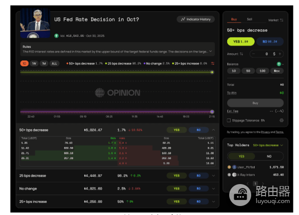Click the Max balance amount button

[277, 72]
